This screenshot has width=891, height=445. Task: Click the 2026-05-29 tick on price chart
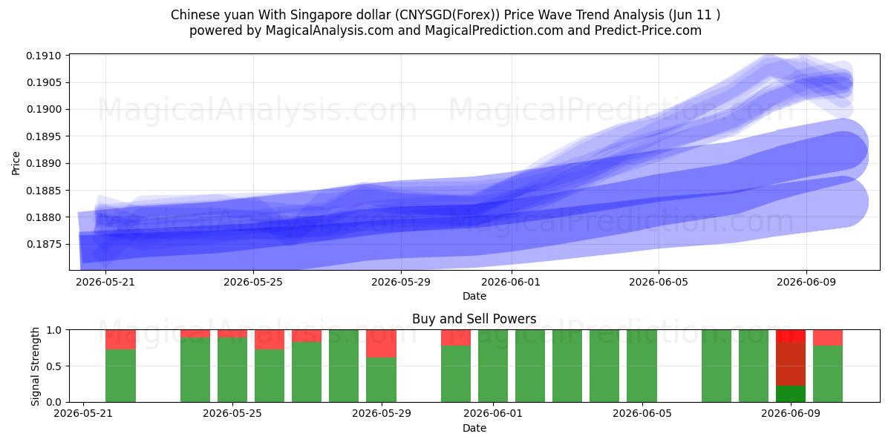click(400, 282)
